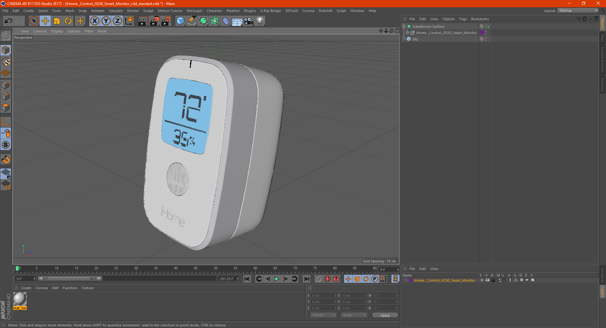Switch to Edges mode

click(x=6, y=96)
